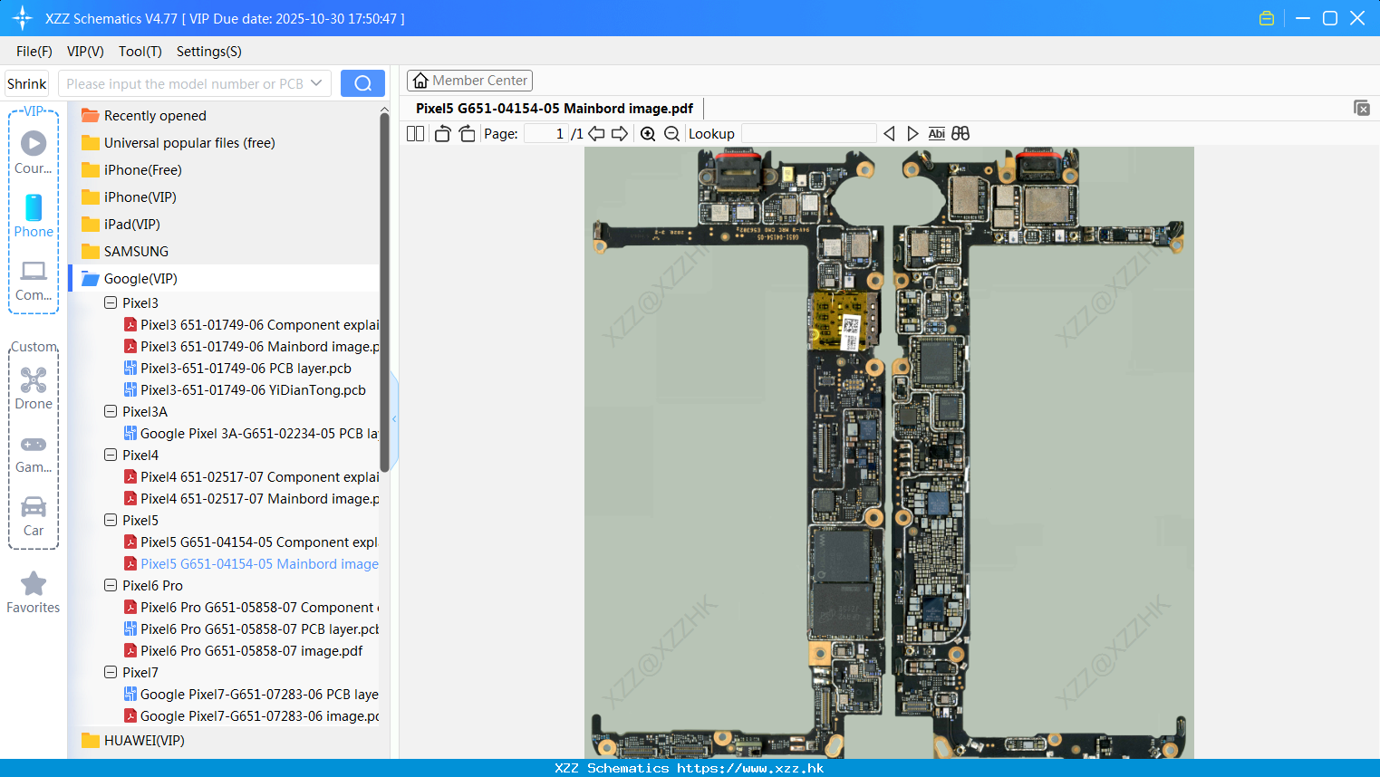Collapse the Pixel3A tree node
The image size is (1380, 777).
tap(111, 411)
